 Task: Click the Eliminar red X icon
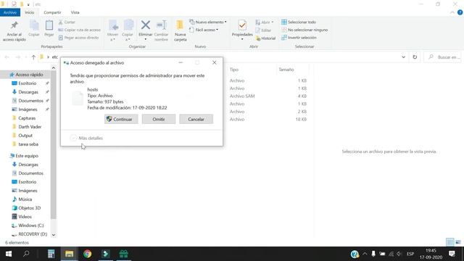[145, 25]
